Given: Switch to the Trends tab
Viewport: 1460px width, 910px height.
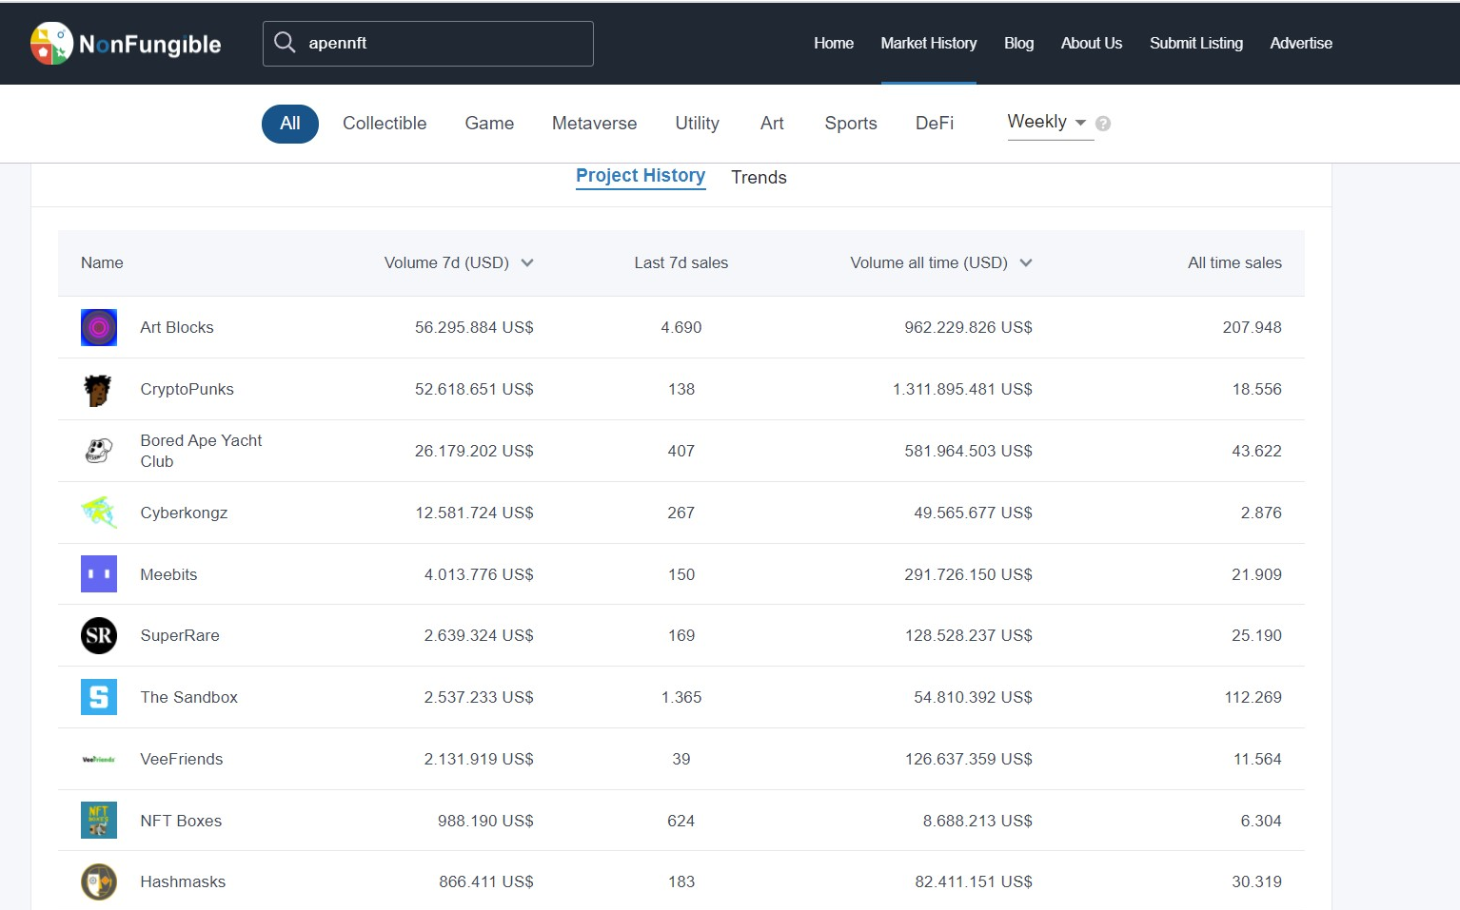Looking at the screenshot, I should pyautogui.click(x=759, y=178).
